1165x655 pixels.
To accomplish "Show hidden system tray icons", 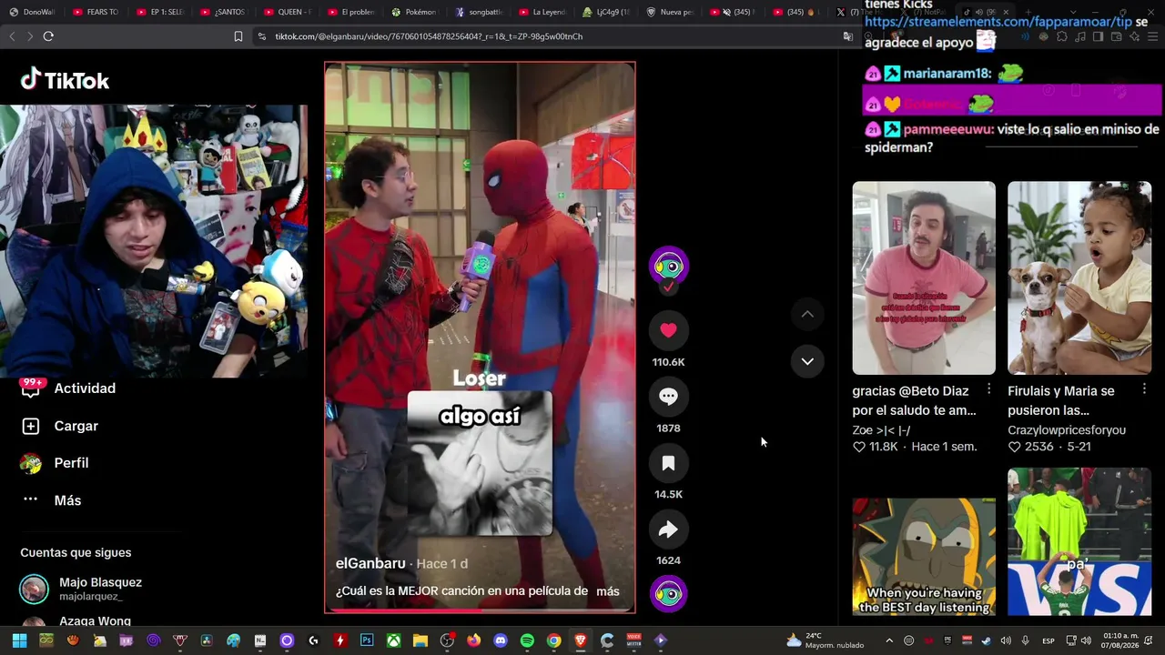I will pyautogui.click(x=889, y=640).
